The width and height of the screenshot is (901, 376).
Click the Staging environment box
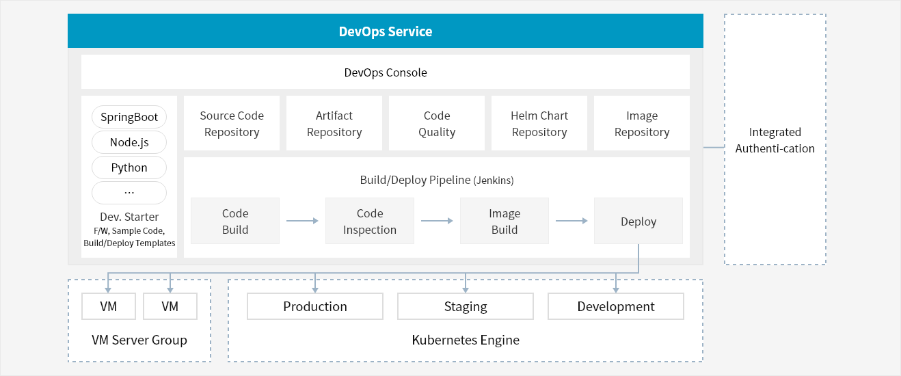pyautogui.click(x=466, y=306)
